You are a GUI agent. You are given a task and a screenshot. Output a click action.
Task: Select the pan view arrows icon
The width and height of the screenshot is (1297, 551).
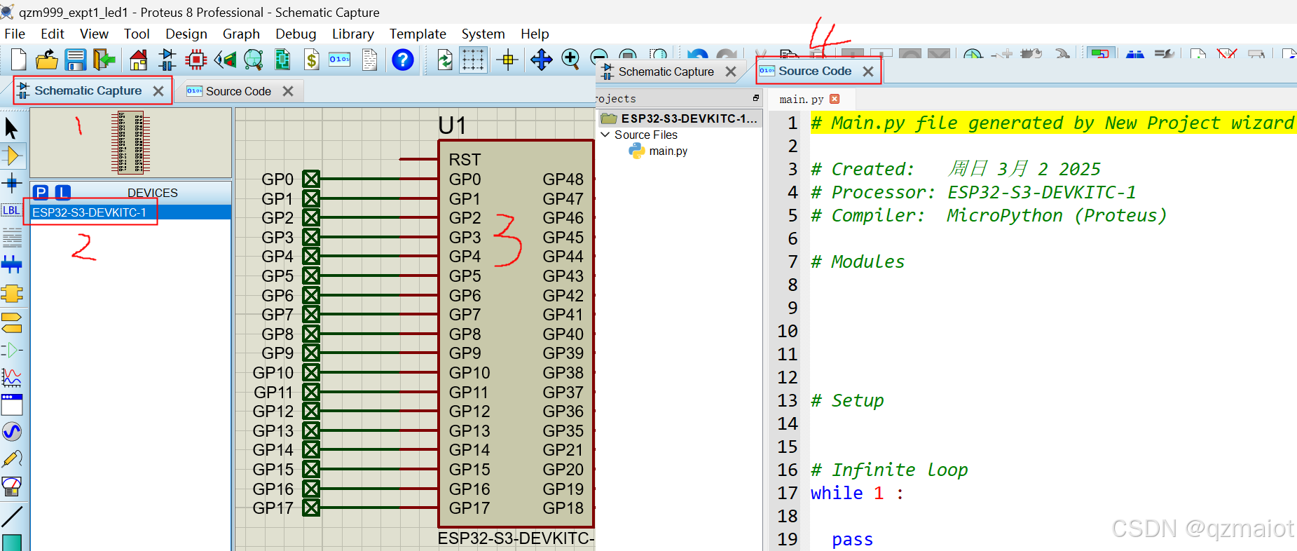(x=541, y=60)
